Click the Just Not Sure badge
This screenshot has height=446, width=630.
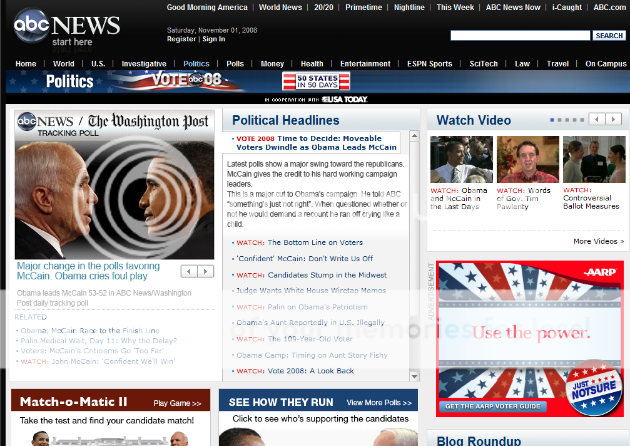(x=594, y=388)
